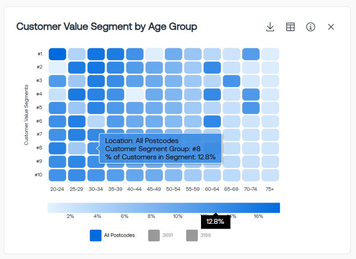Click the 60-64 age group label
The width and height of the screenshot is (356, 259).
point(212,189)
